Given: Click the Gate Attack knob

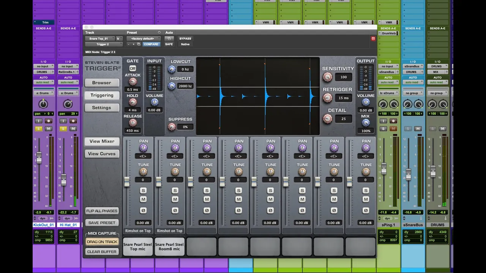Looking at the screenshot, I should pyautogui.click(x=133, y=82).
